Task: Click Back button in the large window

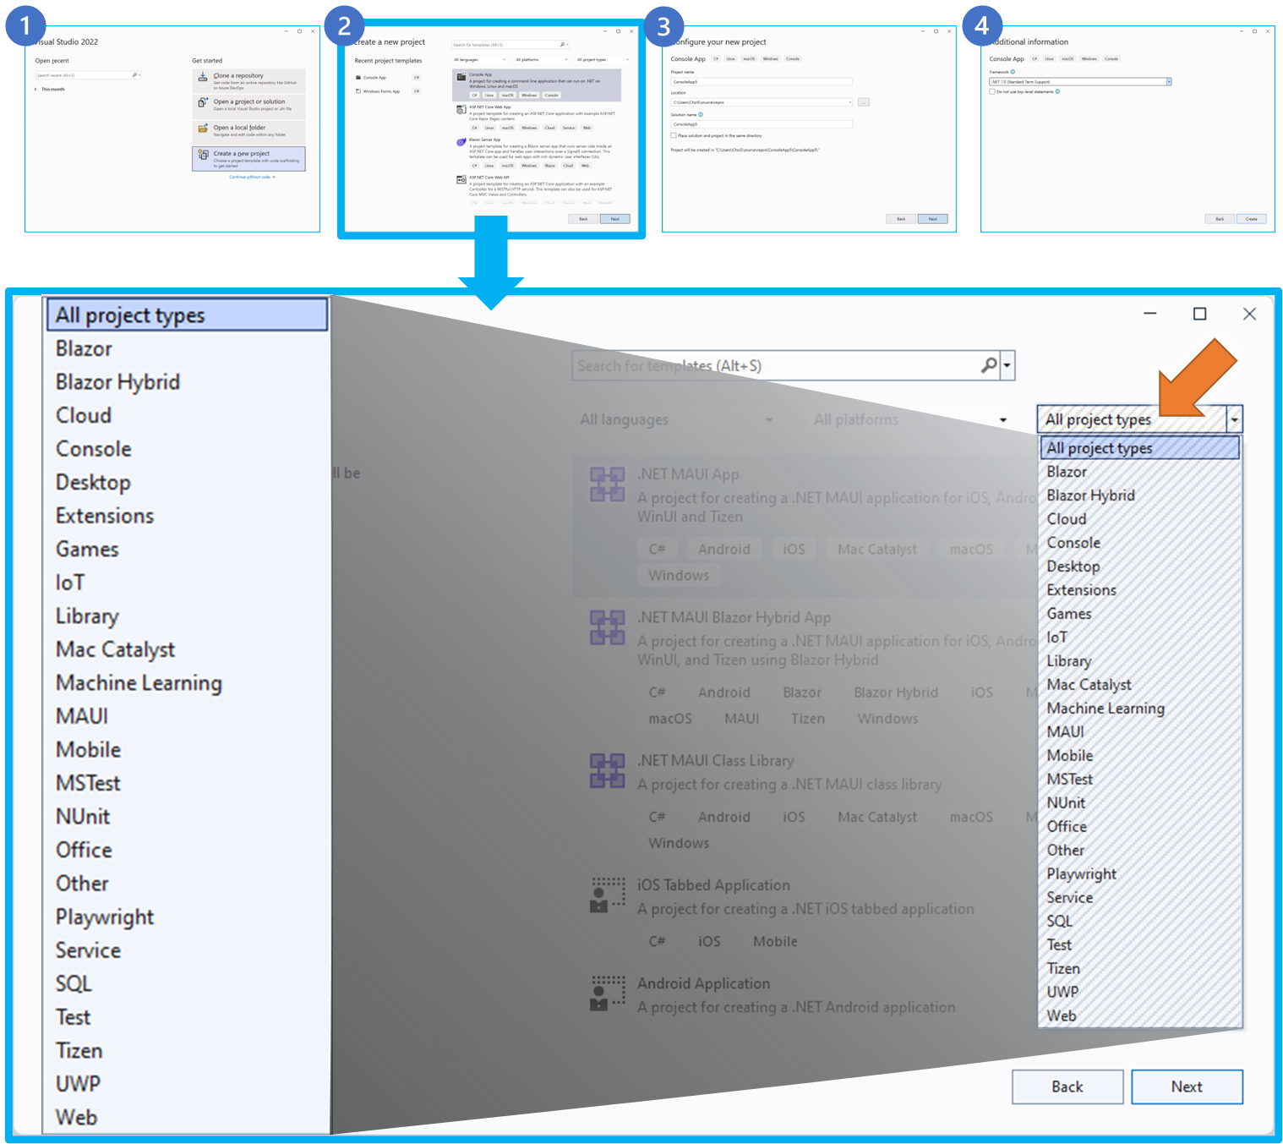Action: tap(1067, 1087)
